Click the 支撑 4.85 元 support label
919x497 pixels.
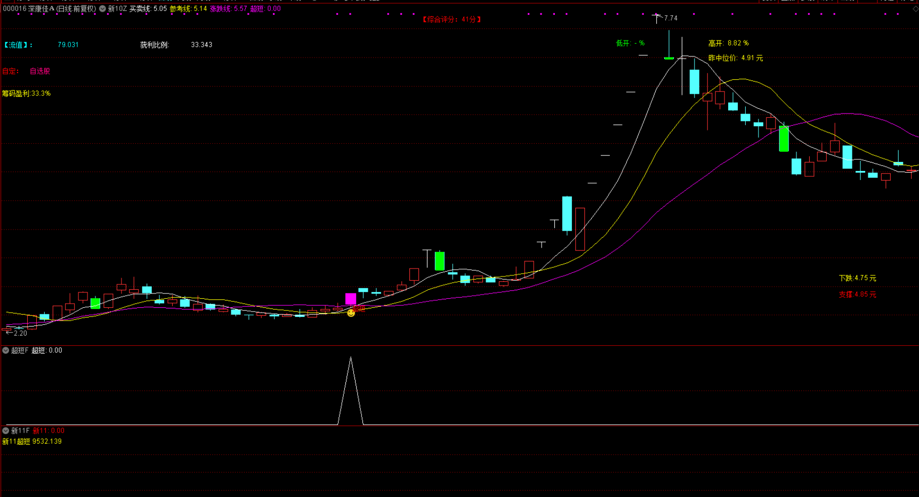(857, 295)
